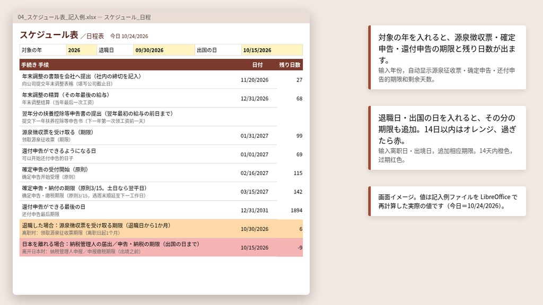This screenshot has width=543, height=305.
Task: Click the note card about 退職日・出国の日を入れると
Action: 447,138
